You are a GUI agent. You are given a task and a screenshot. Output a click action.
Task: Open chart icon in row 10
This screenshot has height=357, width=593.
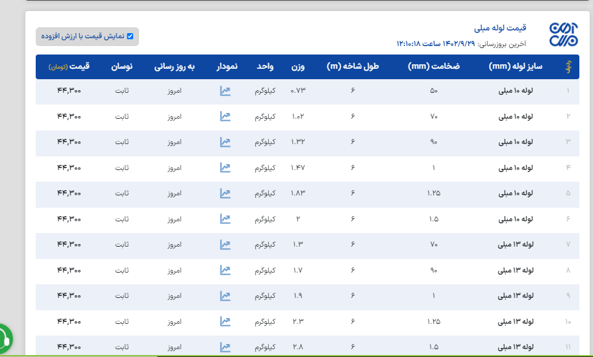[x=225, y=321]
